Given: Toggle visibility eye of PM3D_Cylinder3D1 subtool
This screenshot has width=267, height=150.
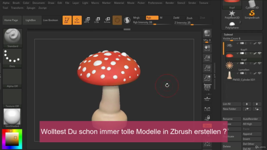Looking at the screenshot, I should tap(259, 73).
